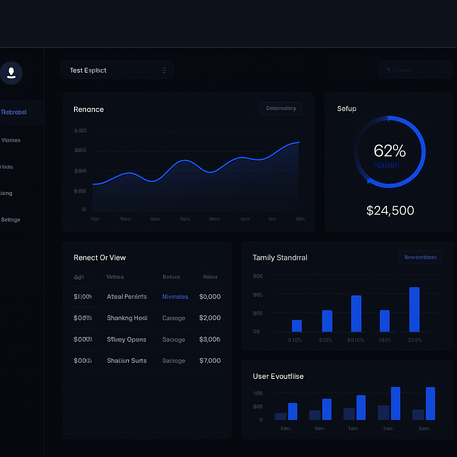457x457 pixels.
Task: Select the Shankng Hed table row
Action: click(x=147, y=318)
